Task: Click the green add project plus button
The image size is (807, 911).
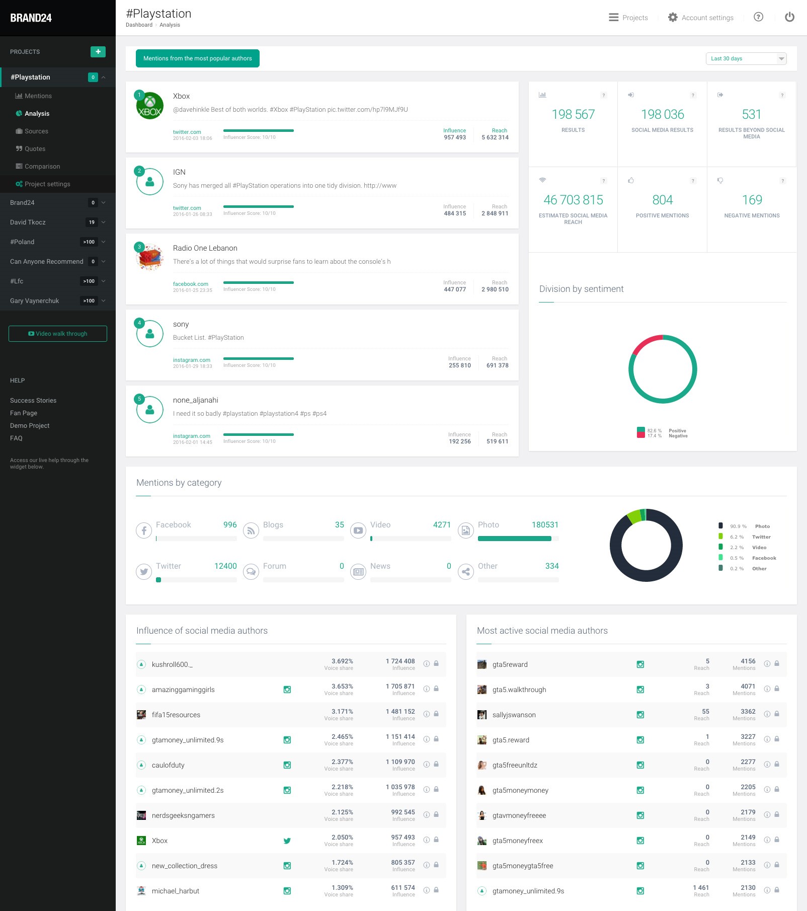Action: 98,52
